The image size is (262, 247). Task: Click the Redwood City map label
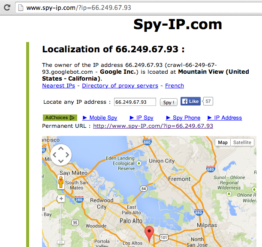(102, 203)
